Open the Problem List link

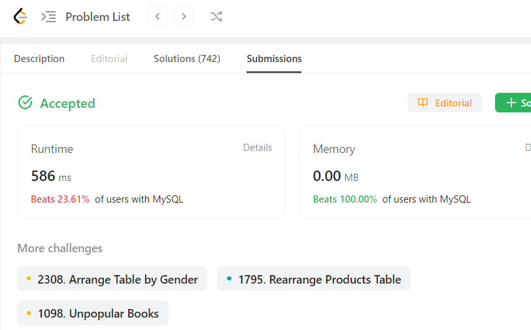[x=97, y=16]
